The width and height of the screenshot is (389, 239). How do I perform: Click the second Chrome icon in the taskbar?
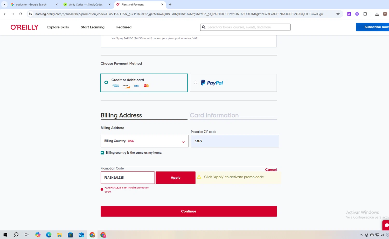[103, 235]
